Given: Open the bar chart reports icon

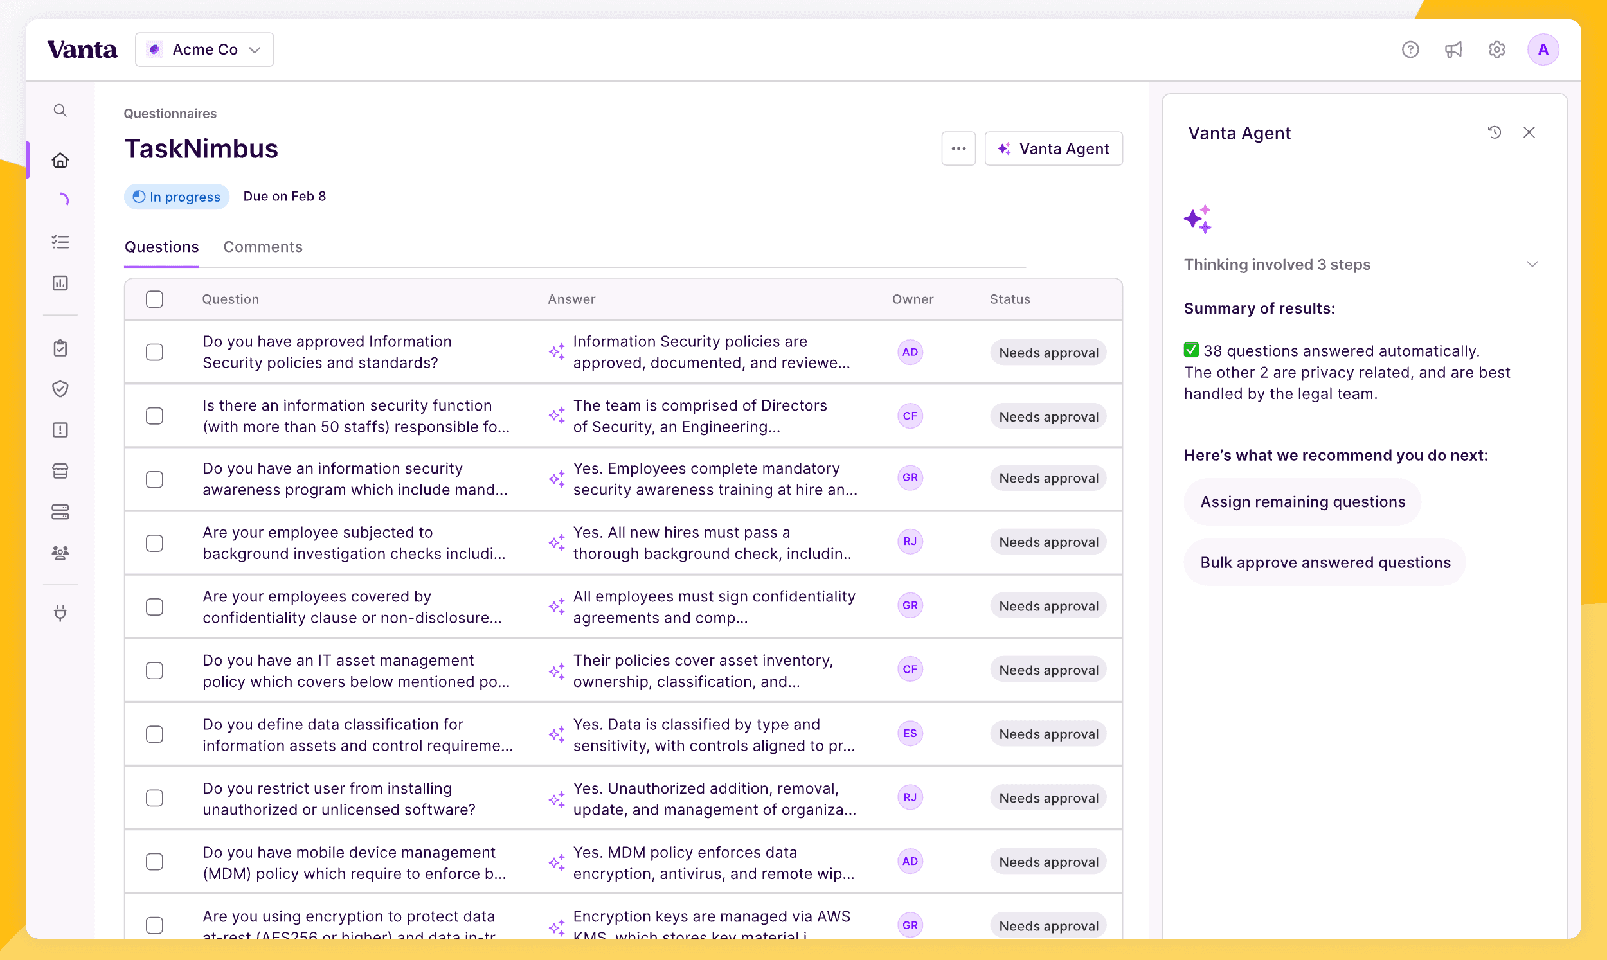Looking at the screenshot, I should (60, 283).
